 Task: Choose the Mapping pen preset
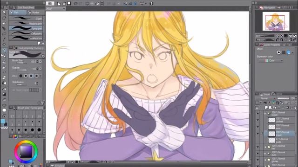(x=26, y=23)
